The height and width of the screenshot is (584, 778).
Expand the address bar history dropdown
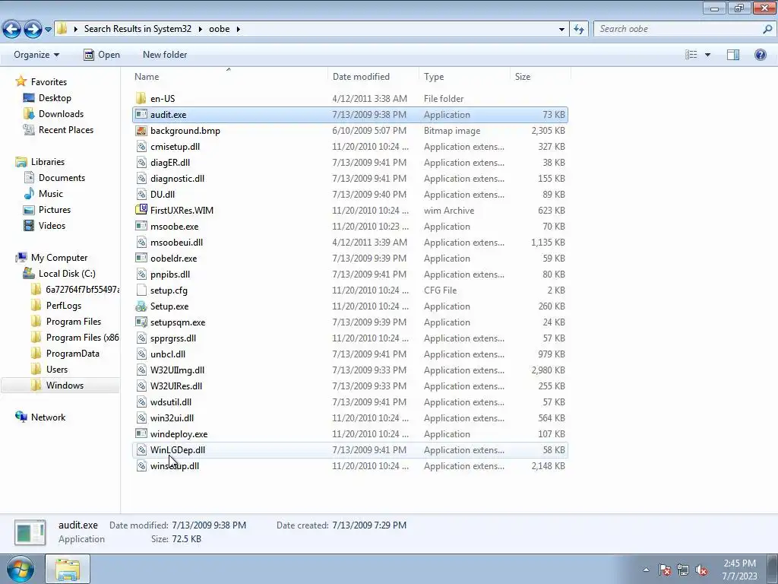pos(561,30)
